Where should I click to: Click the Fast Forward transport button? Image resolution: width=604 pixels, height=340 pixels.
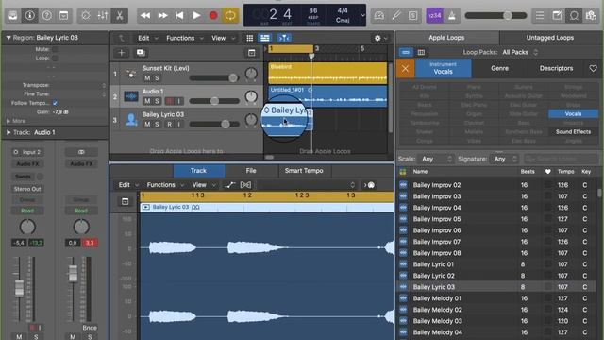[162, 15]
